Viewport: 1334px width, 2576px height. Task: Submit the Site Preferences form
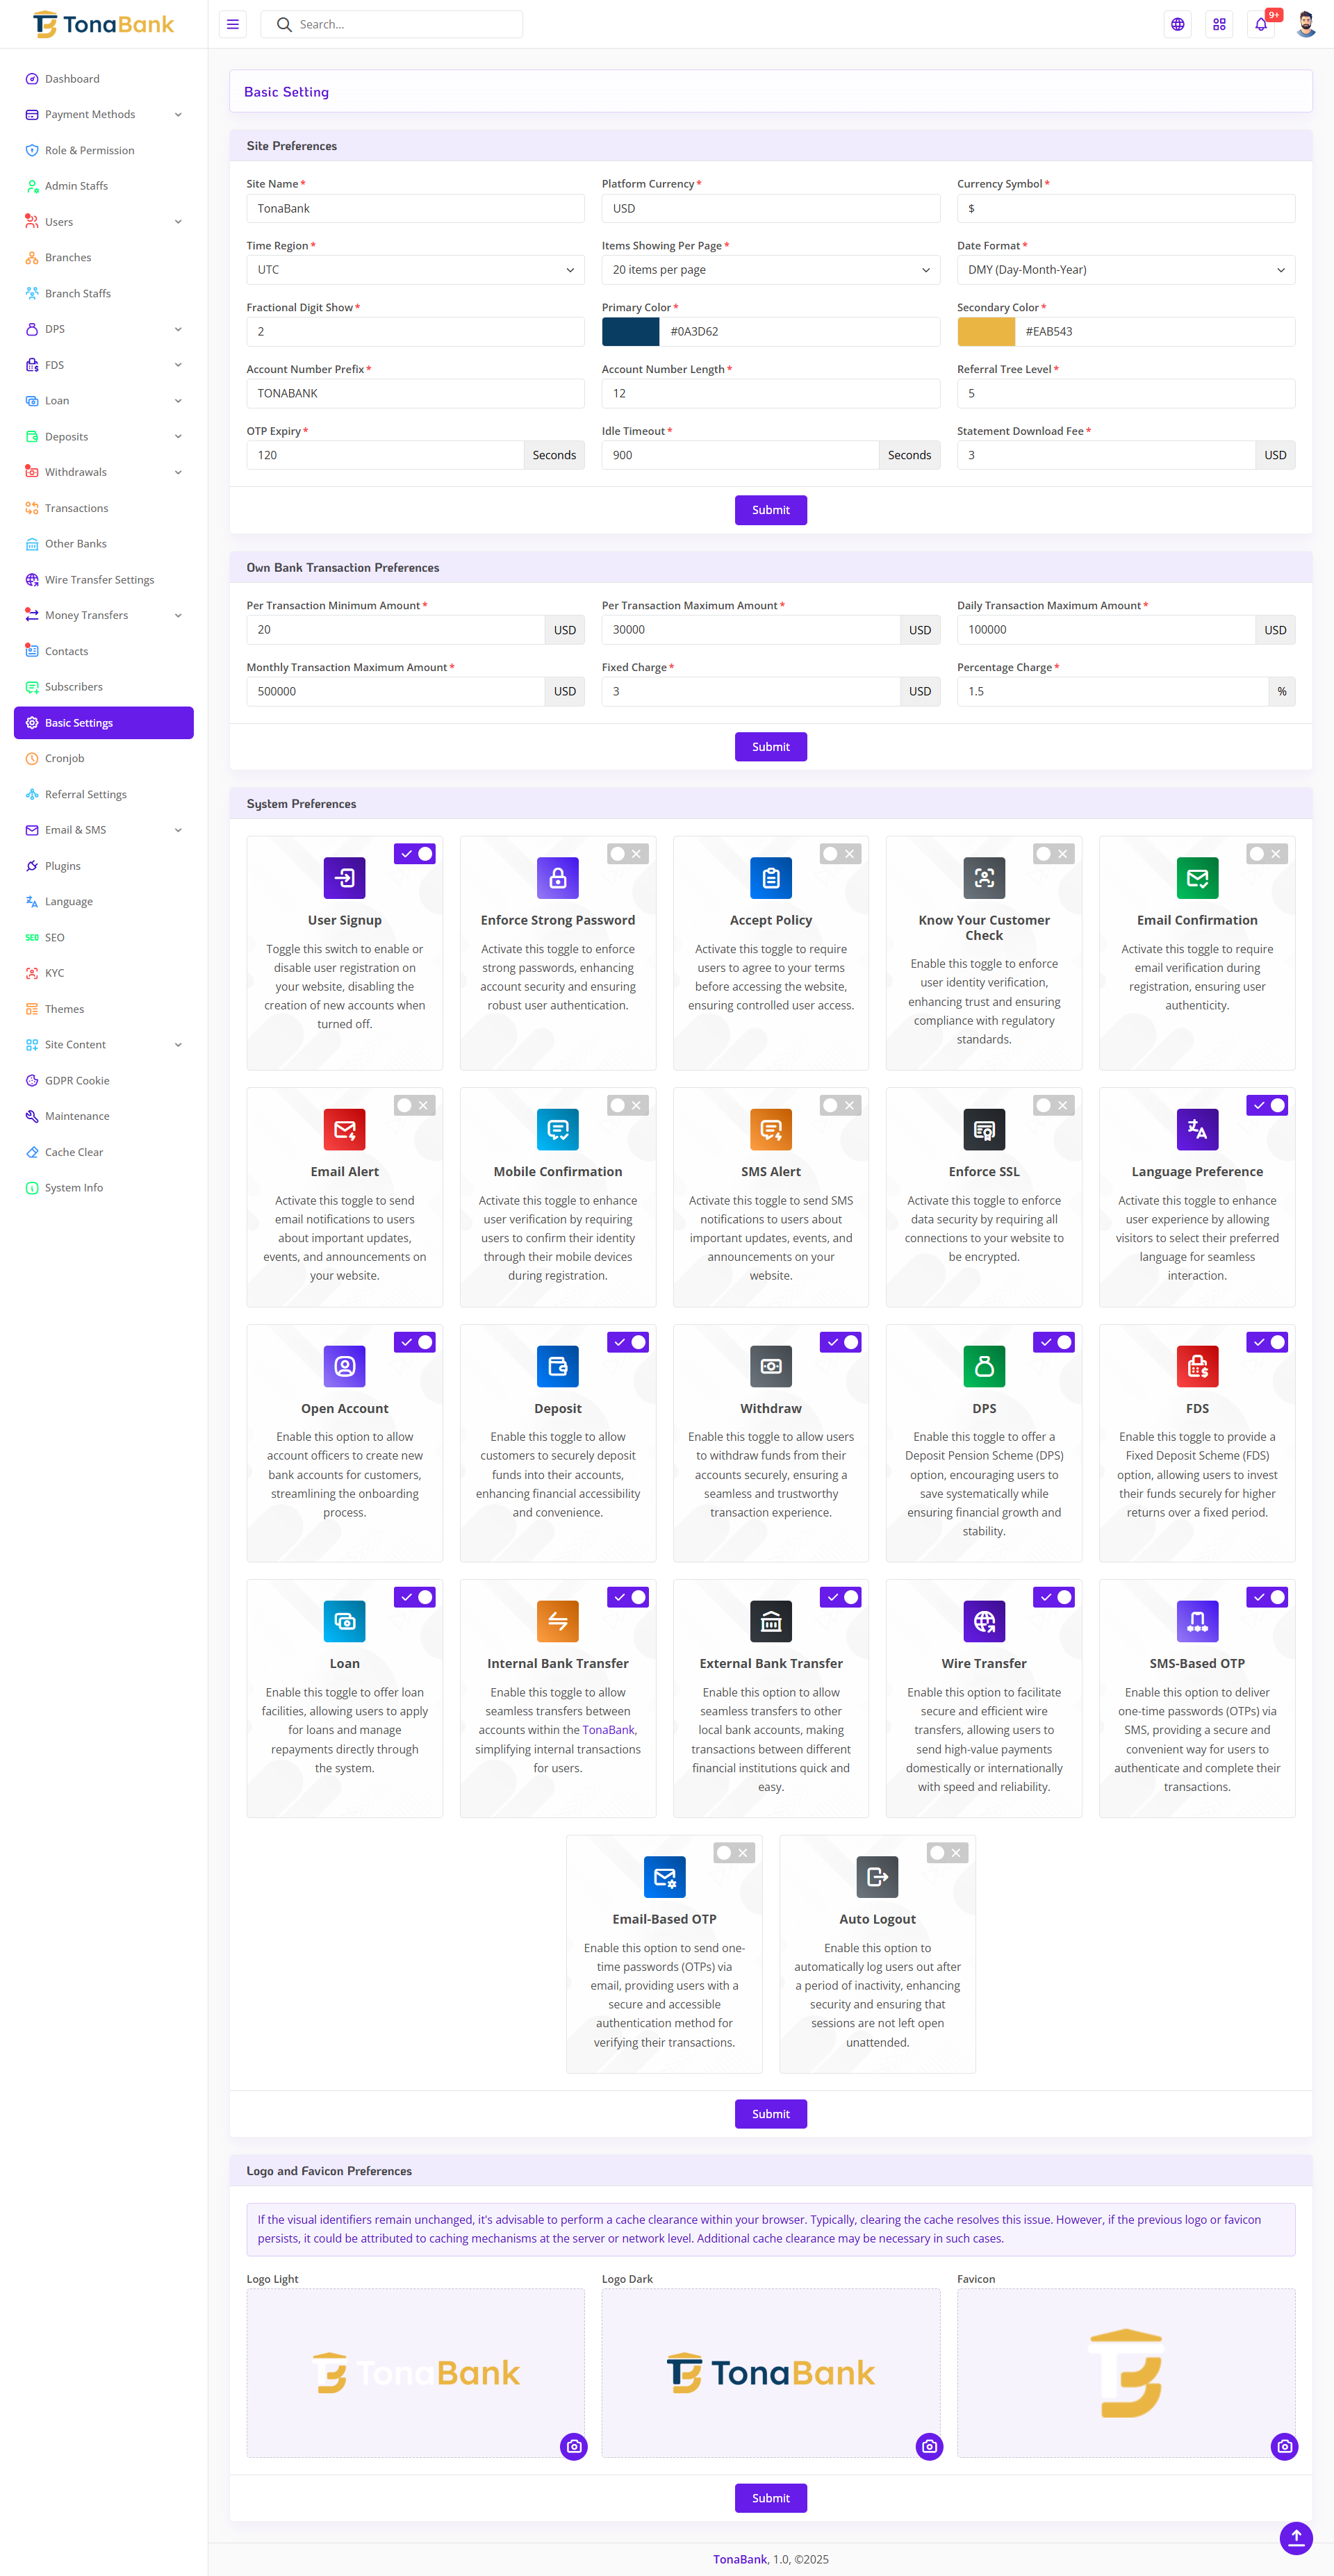[x=770, y=510]
